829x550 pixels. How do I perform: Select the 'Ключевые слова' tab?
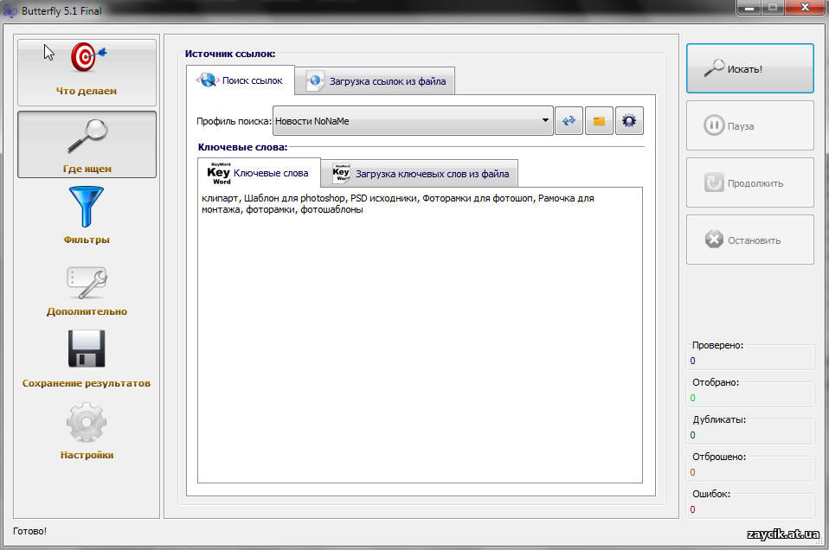click(x=259, y=173)
